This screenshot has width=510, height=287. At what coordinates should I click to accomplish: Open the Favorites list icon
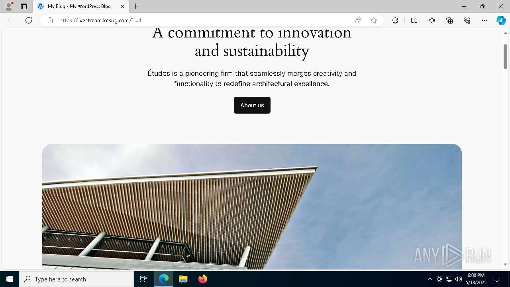432,20
